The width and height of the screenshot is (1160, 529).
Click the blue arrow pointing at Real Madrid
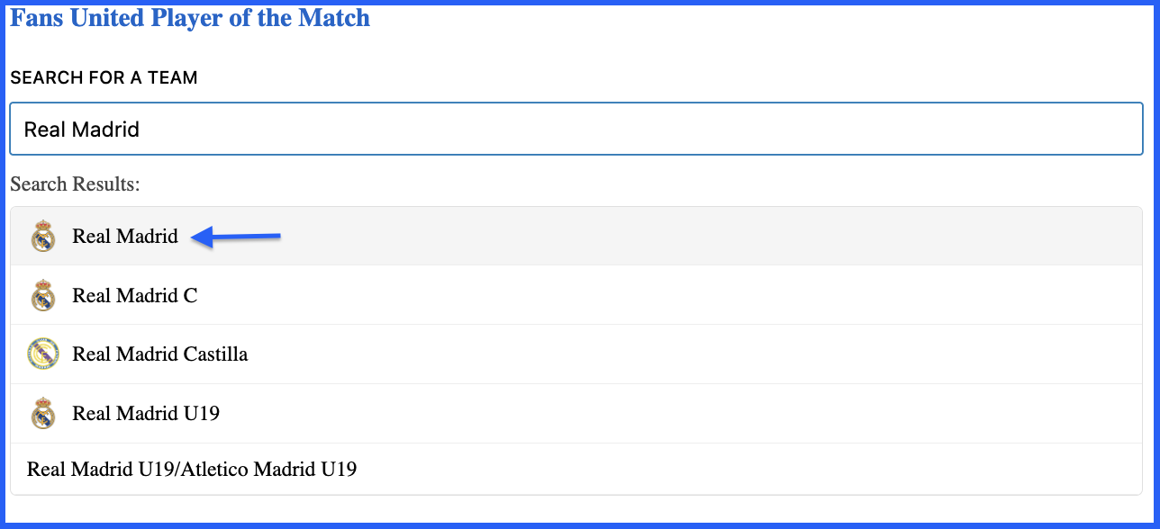click(x=237, y=238)
